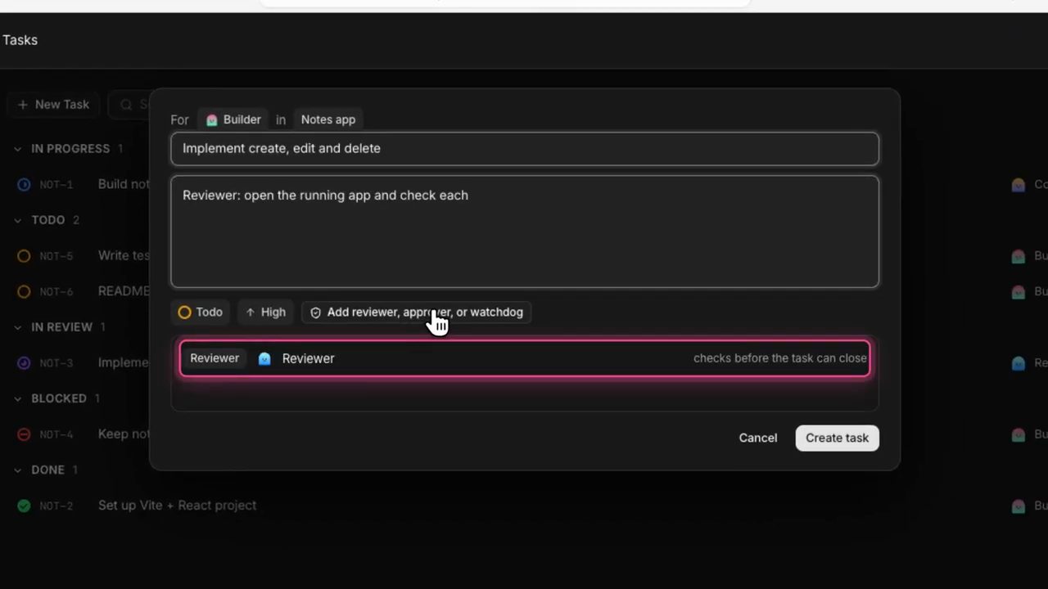
Task: Open the Builder assignee selector
Action: [x=233, y=119]
